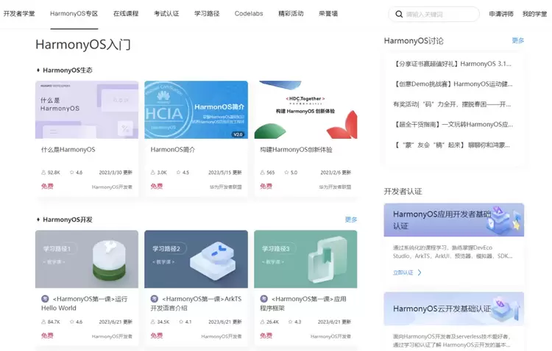Open the Codelabs navigation tab
The image size is (552, 351).
249,14
